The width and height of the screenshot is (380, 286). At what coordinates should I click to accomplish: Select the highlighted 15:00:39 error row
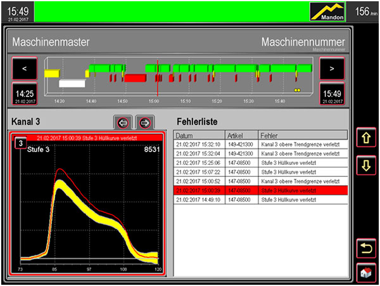(261, 190)
